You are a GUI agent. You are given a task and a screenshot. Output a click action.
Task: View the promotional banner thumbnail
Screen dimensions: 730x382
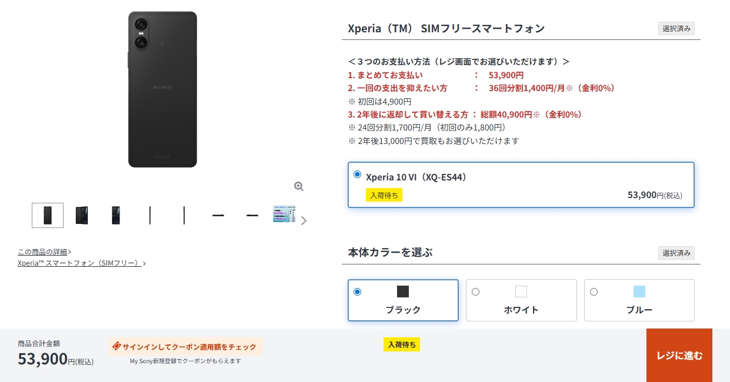coord(284,214)
